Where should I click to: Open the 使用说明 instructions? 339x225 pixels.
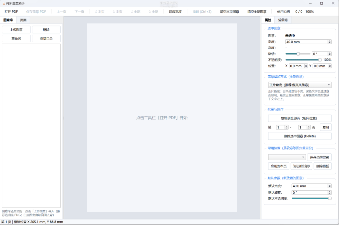coord(283,12)
